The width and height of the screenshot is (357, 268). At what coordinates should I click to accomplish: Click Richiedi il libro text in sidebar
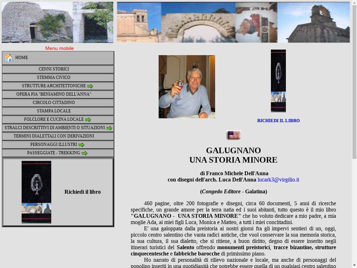(x=82, y=192)
